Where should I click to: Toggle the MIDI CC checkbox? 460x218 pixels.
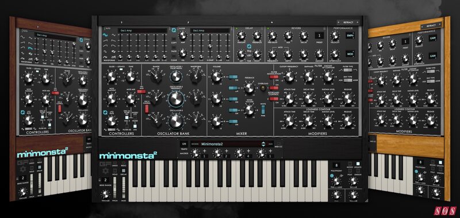tap(279, 143)
